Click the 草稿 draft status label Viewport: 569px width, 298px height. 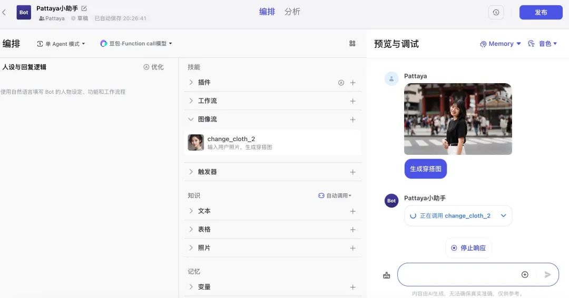(80, 18)
